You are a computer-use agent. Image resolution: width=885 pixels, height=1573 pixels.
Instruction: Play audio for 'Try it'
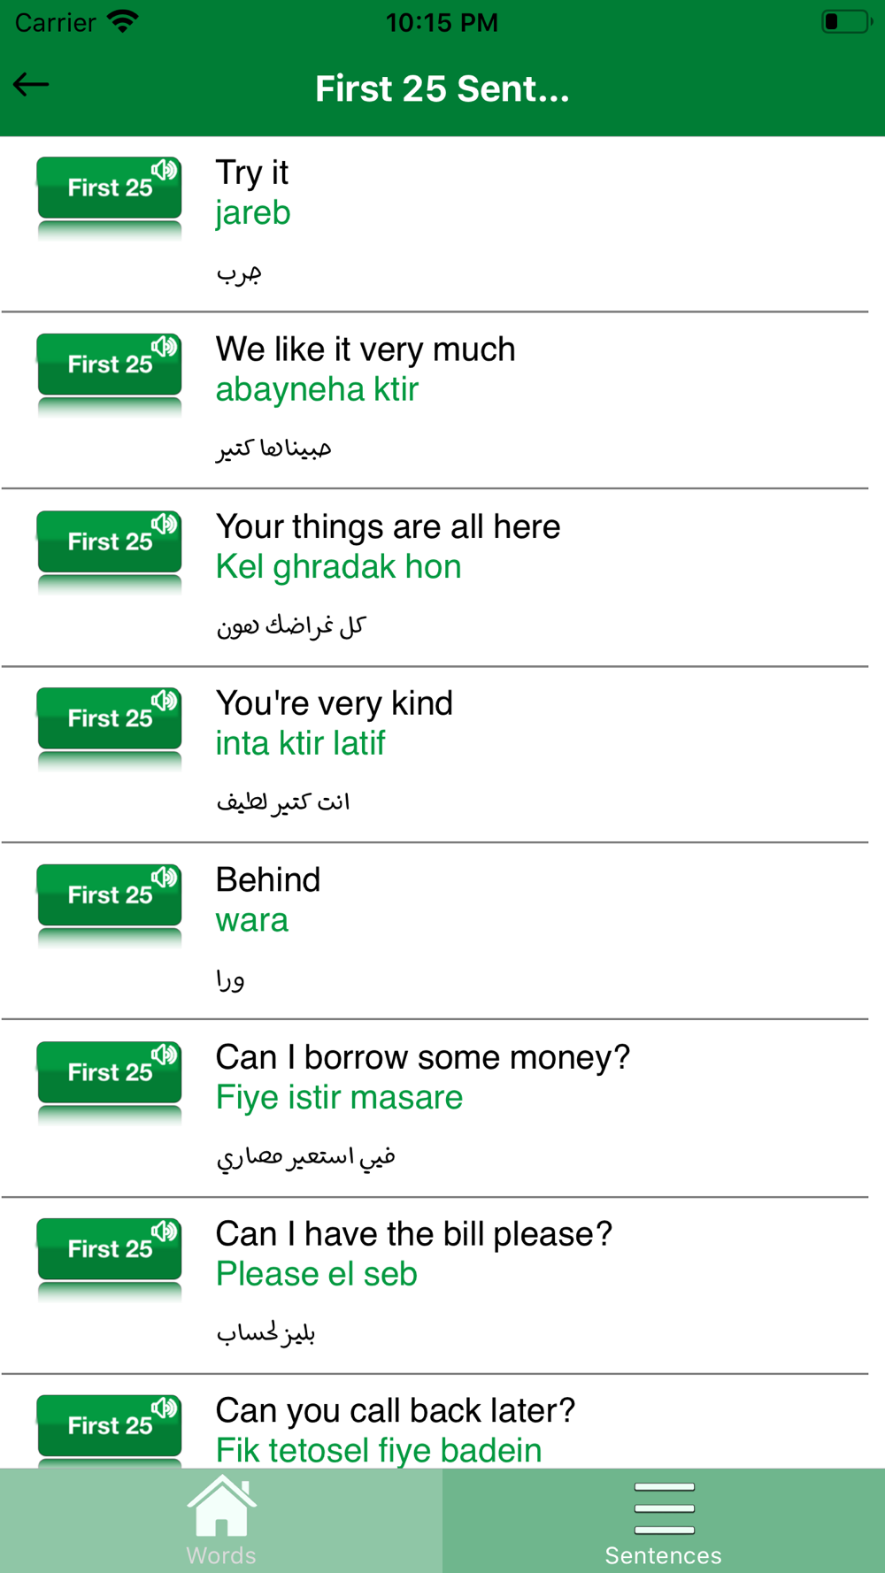pos(110,188)
